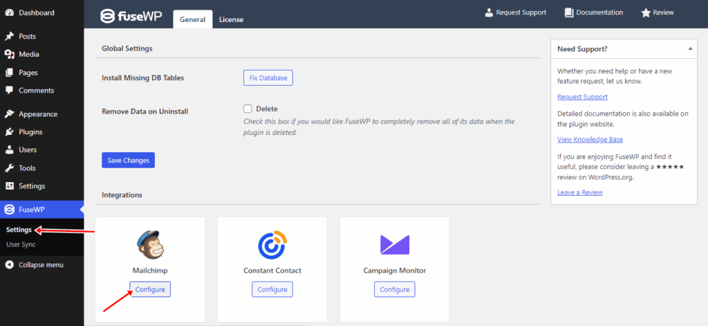Enable the Delete data on uninstall checkbox
Screen dimensions: 708x326
248,109
